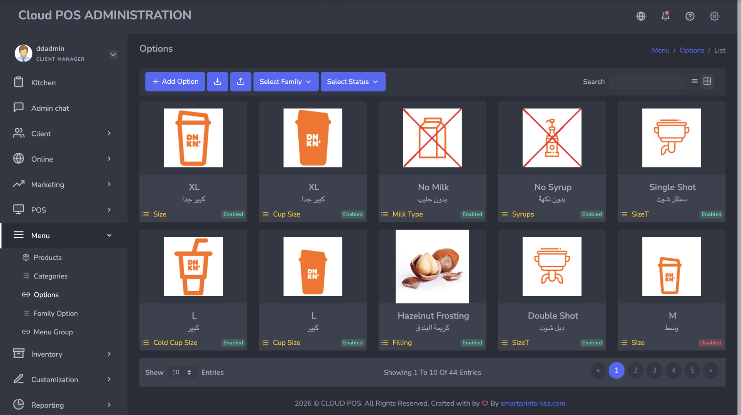This screenshot has height=415, width=741.
Task: Switch to grid view icon
Action: click(707, 81)
